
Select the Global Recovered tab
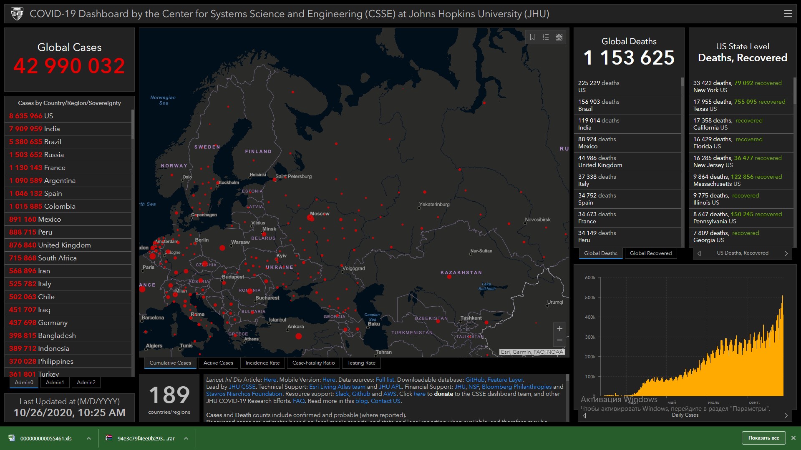pyautogui.click(x=650, y=253)
